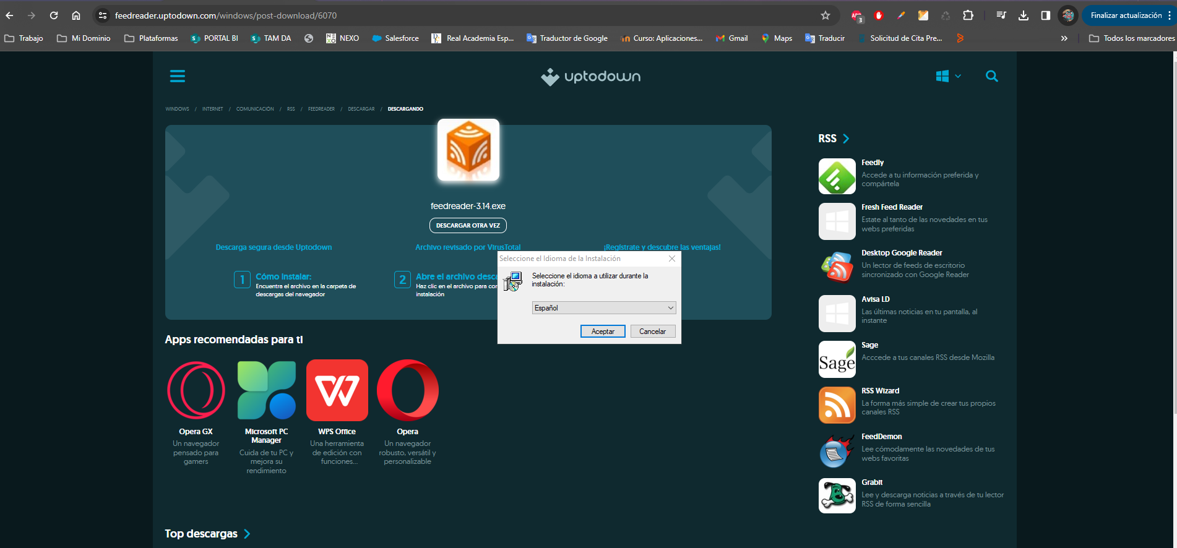Viewport: 1177px width, 548px height.
Task: Open the FeedDemon app icon
Action: [x=837, y=451]
